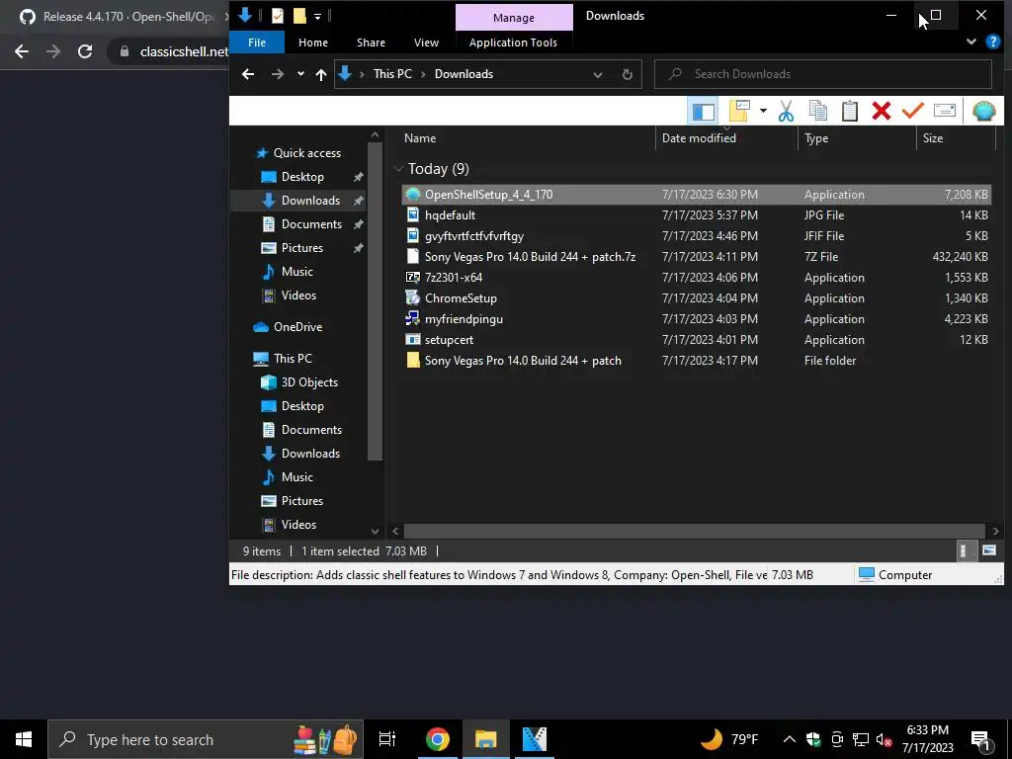
Task: Switch to the Share ribbon tab
Action: [372, 42]
